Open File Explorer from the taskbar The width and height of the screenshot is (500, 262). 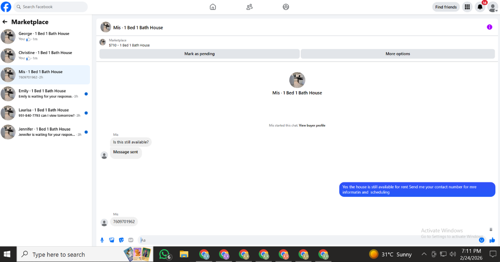(184, 254)
